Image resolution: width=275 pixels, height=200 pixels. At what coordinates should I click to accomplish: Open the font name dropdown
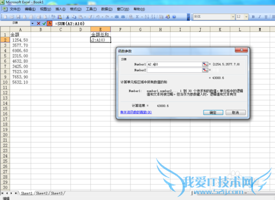233,17
